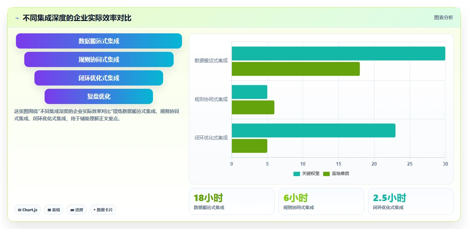Click the teal 关键权重 legend color box

tap(297, 174)
